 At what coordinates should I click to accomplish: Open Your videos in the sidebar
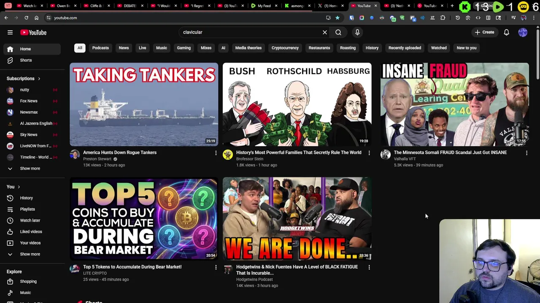tap(32, 243)
